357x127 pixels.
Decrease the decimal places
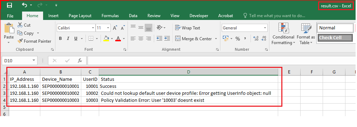pos(264,38)
